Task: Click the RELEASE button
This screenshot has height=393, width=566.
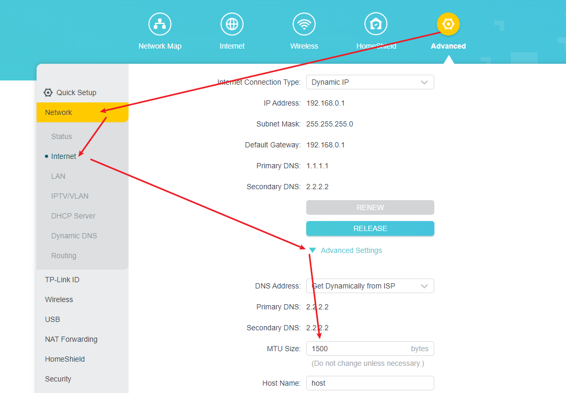Action: [370, 228]
